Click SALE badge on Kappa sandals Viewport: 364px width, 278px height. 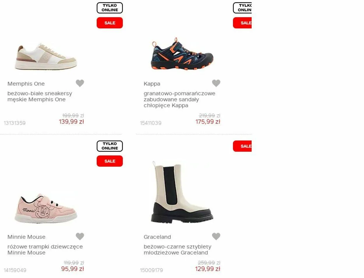click(242, 23)
